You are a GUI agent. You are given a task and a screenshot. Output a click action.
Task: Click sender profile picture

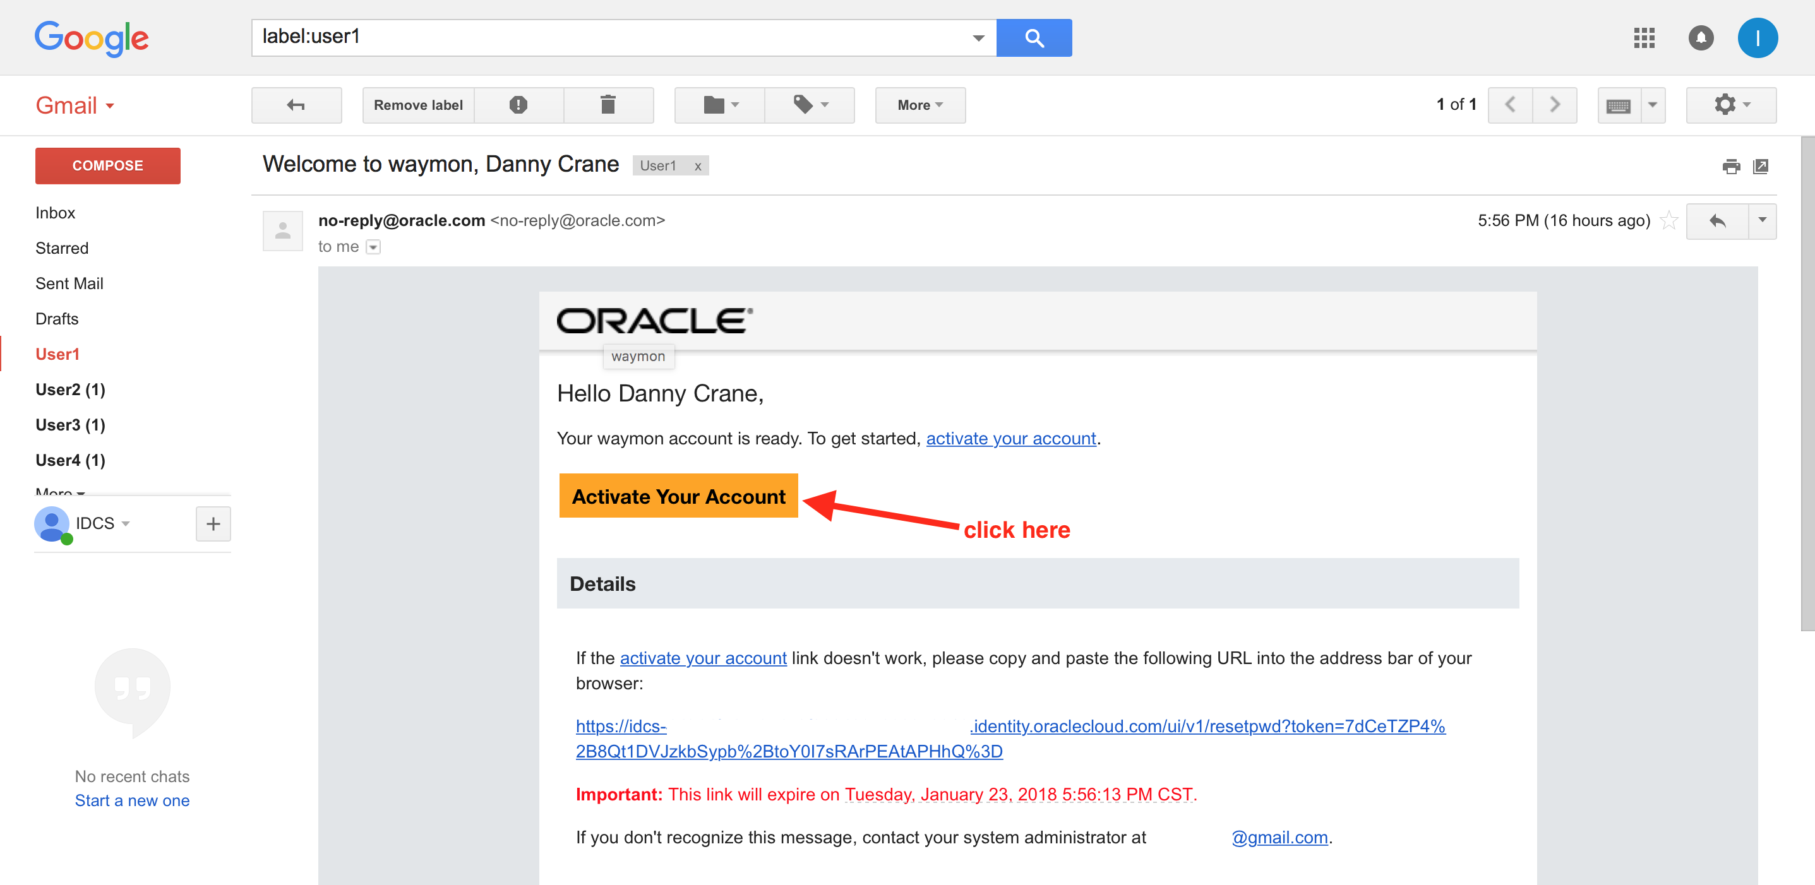(282, 231)
